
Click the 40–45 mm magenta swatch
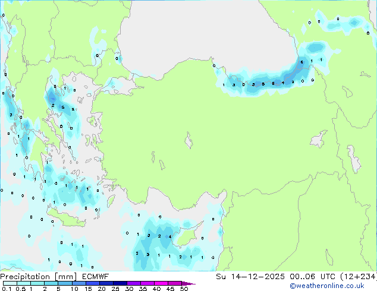pos(161,283)
